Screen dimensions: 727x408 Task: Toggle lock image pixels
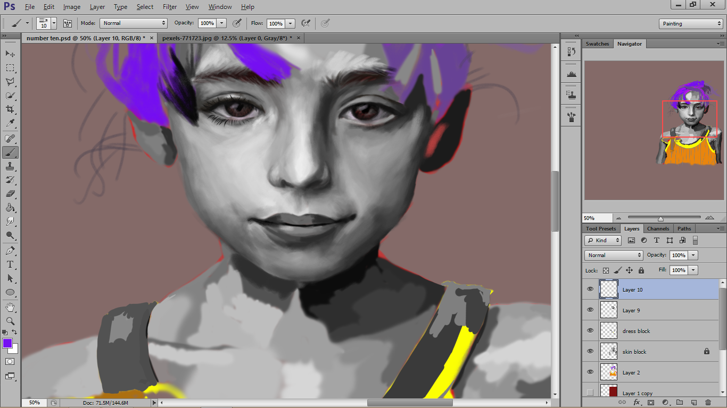pos(617,270)
